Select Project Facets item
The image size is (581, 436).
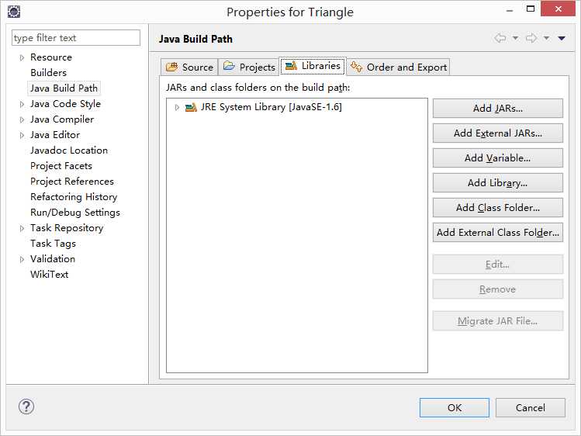[x=61, y=166]
